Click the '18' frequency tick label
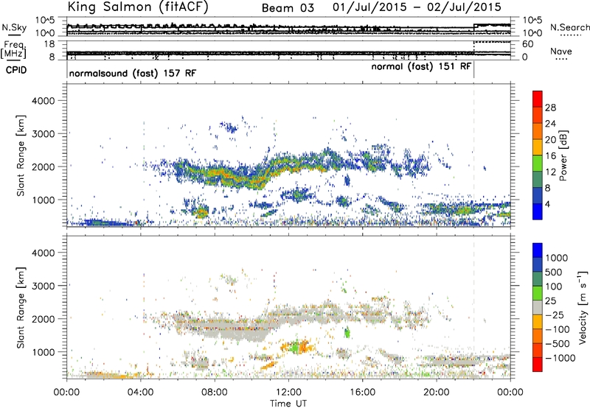 [x=49, y=44]
